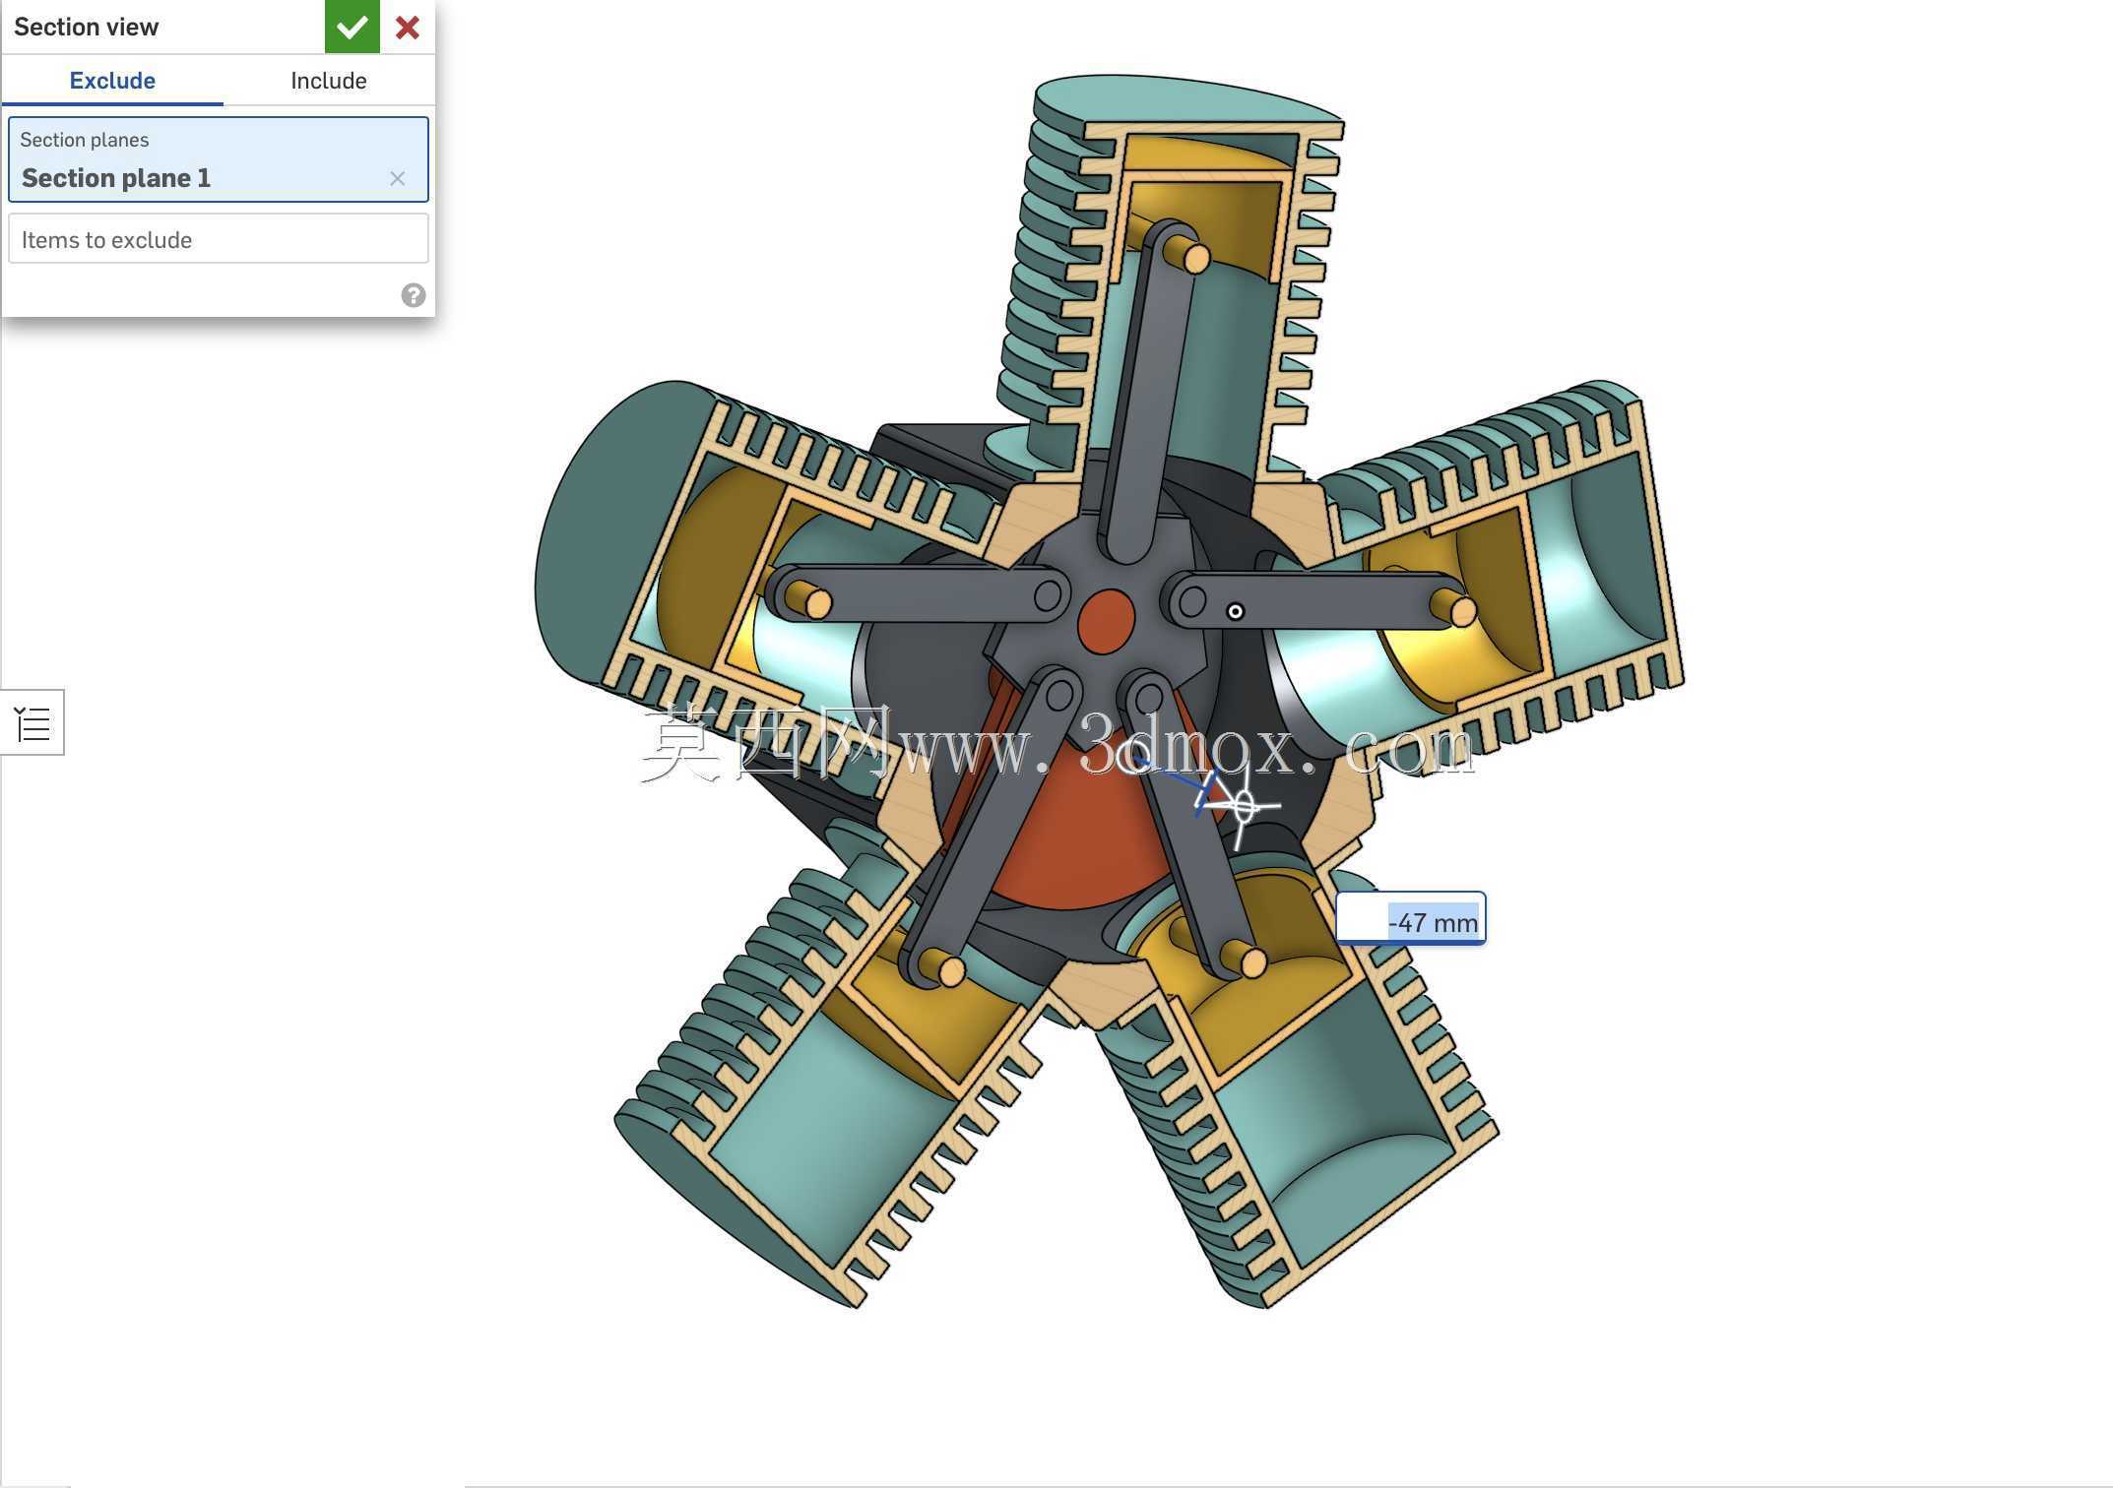Select the mate connector point on right rod
The image size is (2113, 1488).
click(x=1235, y=612)
